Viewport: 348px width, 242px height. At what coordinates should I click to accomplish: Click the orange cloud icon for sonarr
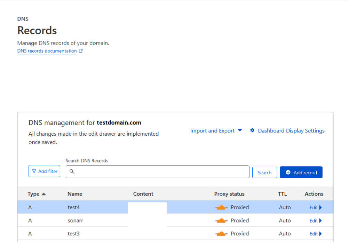[x=221, y=221]
